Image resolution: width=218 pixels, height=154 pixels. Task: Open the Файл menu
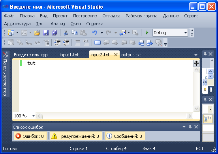click(x=9, y=16)
